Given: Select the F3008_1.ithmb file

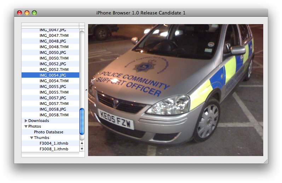Looking at the screenshot, I should pyautogui.click(x=54, y=149).
